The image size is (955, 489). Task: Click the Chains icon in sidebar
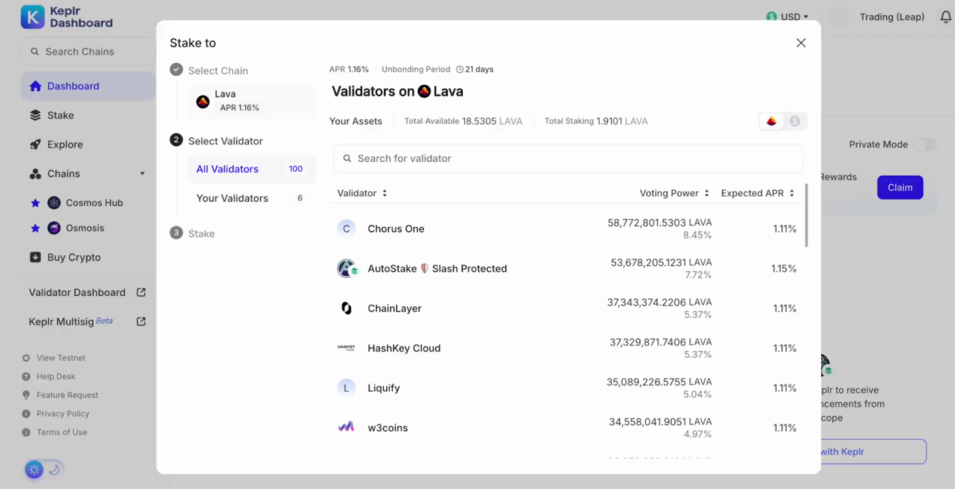click(x=35, y=174)
